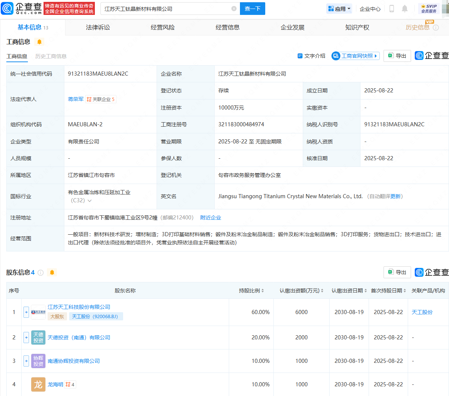
Task: Click the bell alert beside 股东信息 heading
Action: [52, 272]
